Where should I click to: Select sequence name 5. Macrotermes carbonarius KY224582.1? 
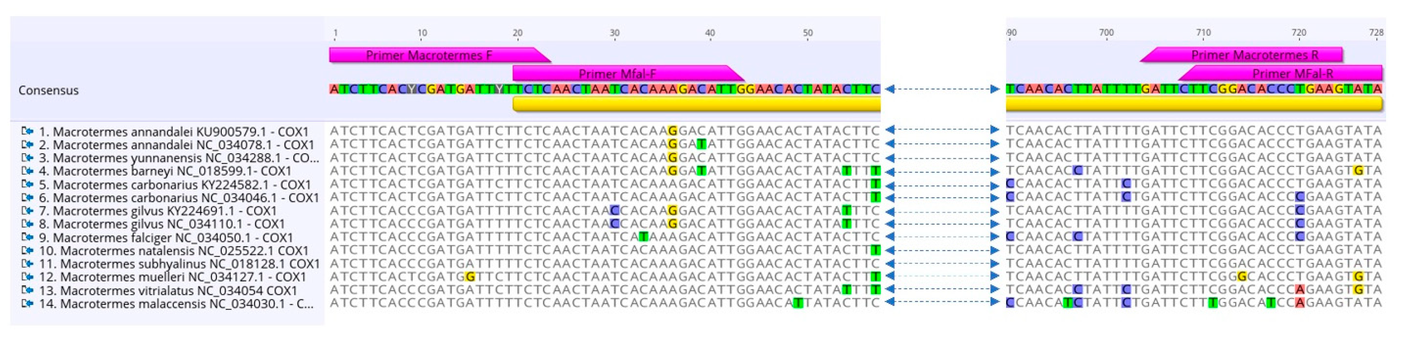(x=175, y=184)
